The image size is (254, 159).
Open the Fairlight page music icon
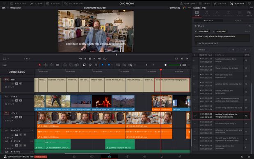coord(162,157)
